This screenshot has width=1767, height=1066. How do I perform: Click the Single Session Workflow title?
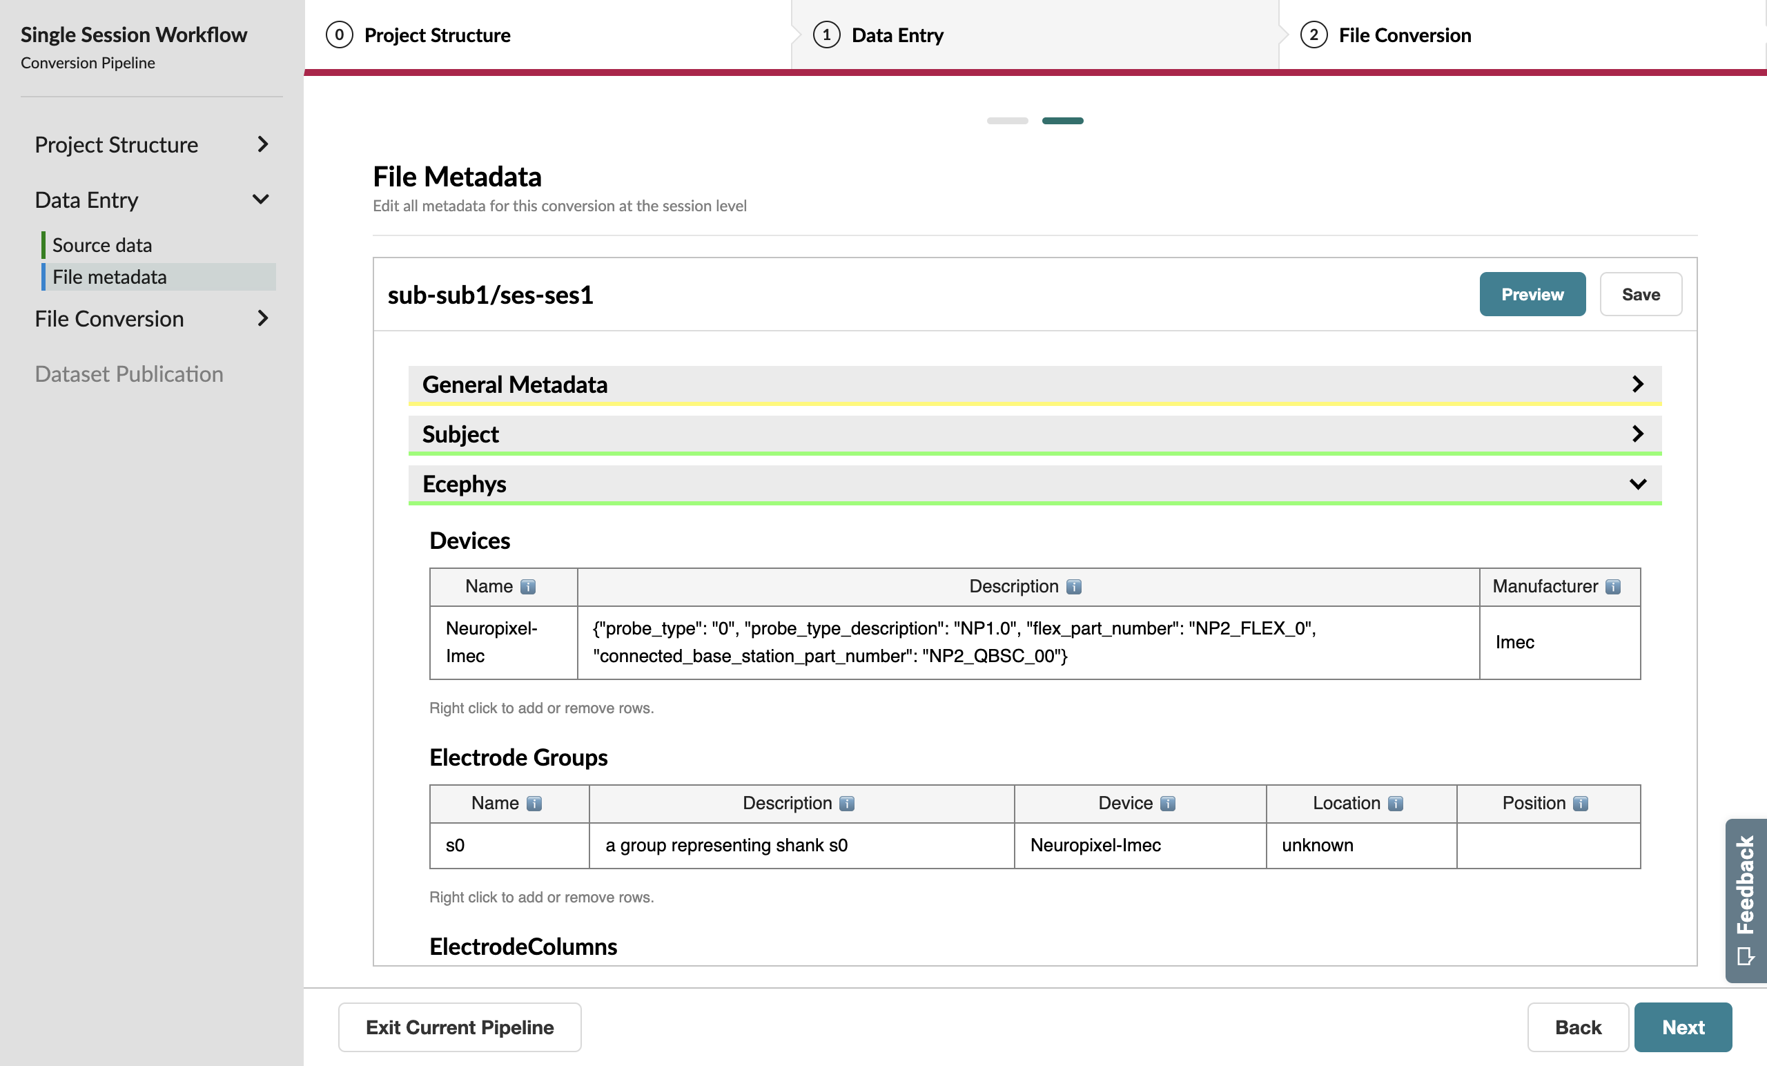[133, 35]
